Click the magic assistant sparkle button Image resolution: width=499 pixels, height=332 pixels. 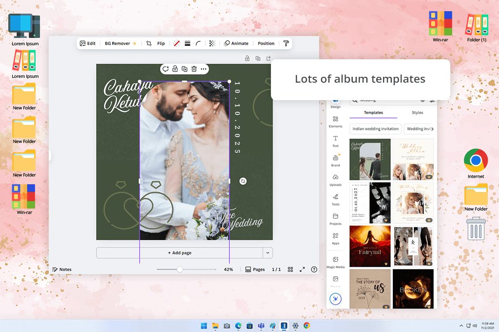335,298
